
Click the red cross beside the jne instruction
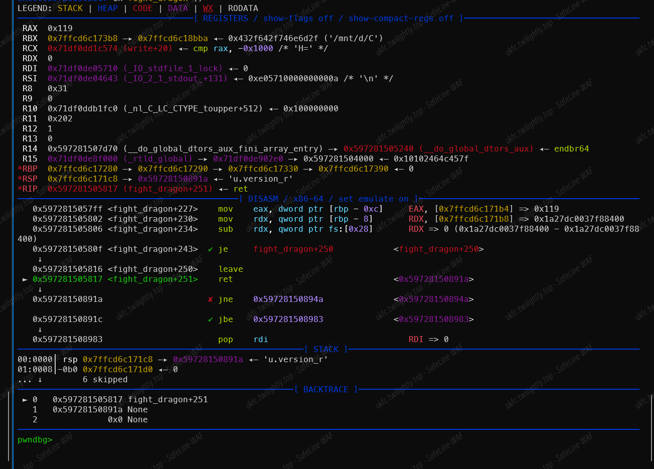coord(211,299)
